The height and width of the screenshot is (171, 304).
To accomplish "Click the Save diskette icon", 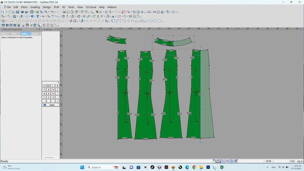I will tap(18, 12).
